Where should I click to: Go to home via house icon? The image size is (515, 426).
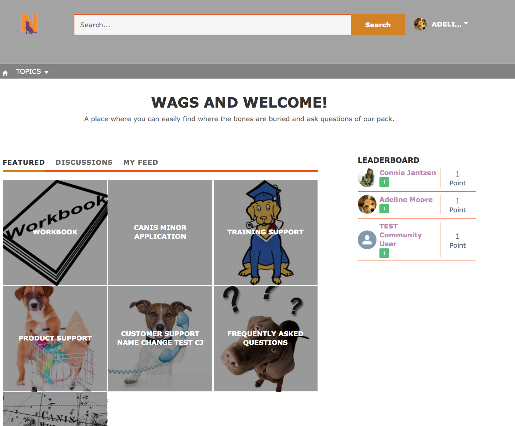click(x=5, y=73)
